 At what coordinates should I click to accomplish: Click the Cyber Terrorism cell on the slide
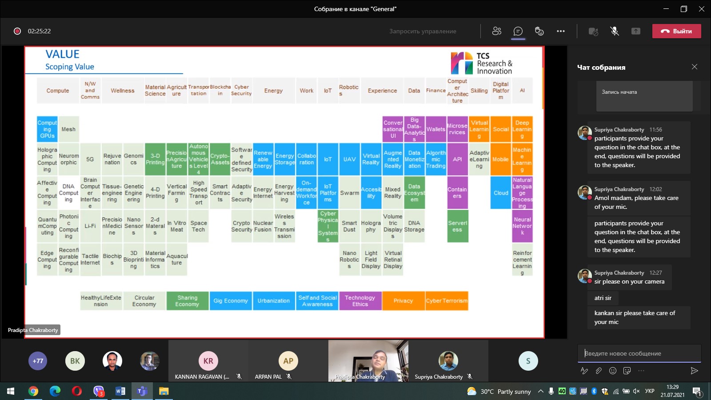(447, 301)
